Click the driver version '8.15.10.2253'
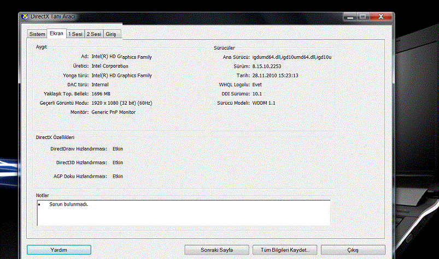 tap(267, 67)
